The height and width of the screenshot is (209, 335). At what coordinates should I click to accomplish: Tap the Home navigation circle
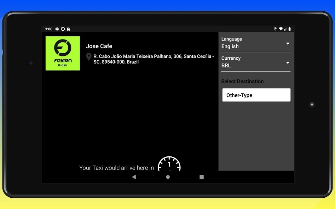tap(167, 177)
